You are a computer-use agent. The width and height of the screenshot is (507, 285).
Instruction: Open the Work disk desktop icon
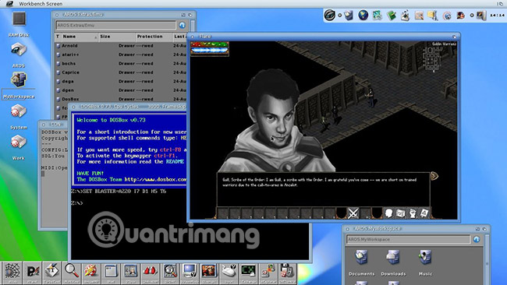pyautogui.click(x=19, y=142)
